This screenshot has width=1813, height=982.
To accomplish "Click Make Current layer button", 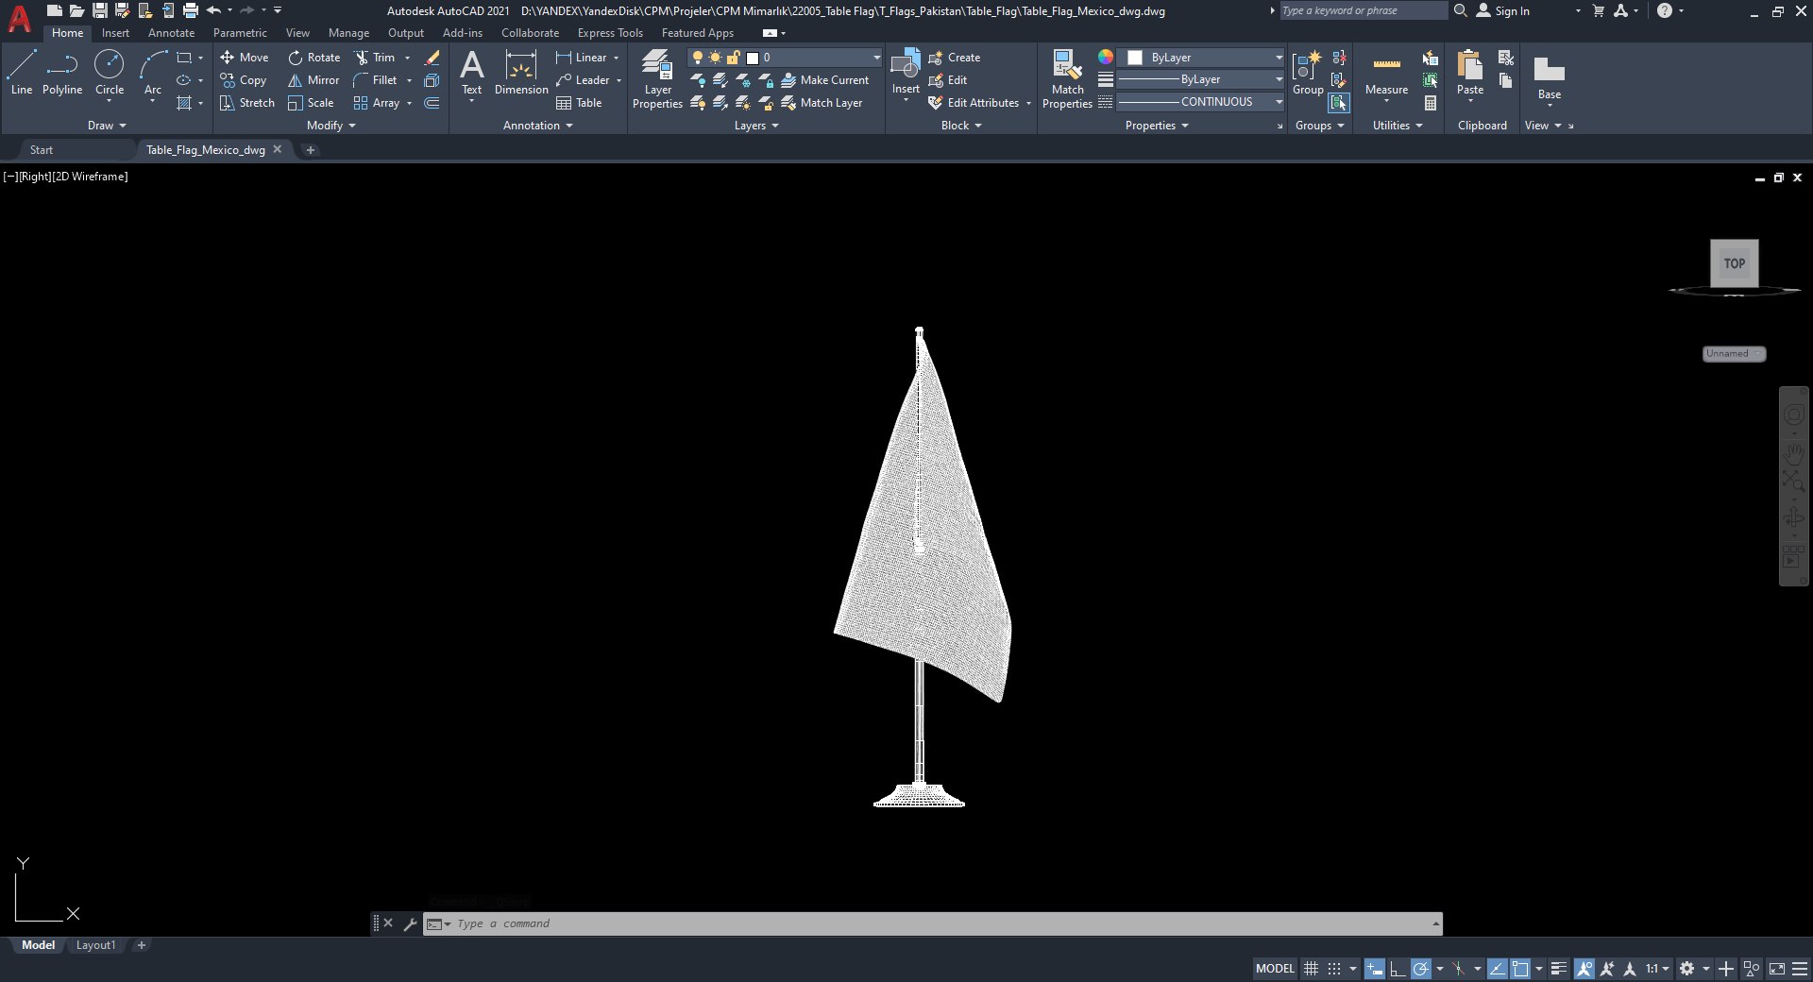I will tap(824, 80).
